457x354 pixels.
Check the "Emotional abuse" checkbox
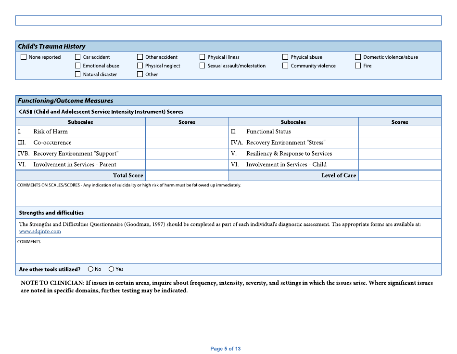click(77, 66)
